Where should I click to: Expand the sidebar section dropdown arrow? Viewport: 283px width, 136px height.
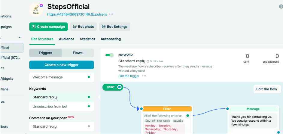20,38
